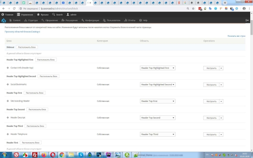Screen dimensions: 253x158
Task: Click Расположить блок button for Slideout region
Action: coord(27,47)
